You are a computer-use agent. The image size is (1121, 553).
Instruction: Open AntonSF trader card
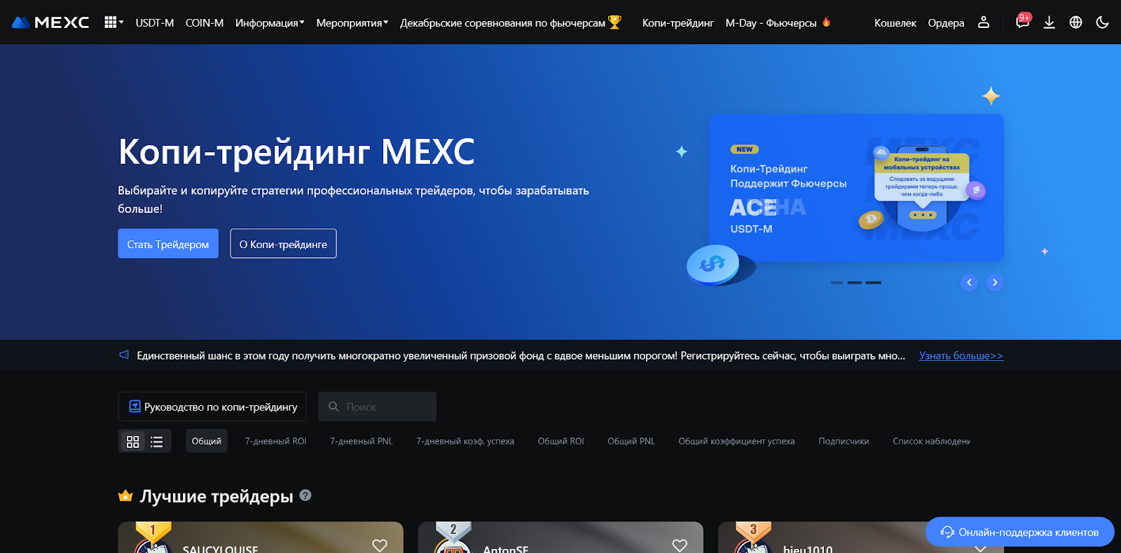560,538
